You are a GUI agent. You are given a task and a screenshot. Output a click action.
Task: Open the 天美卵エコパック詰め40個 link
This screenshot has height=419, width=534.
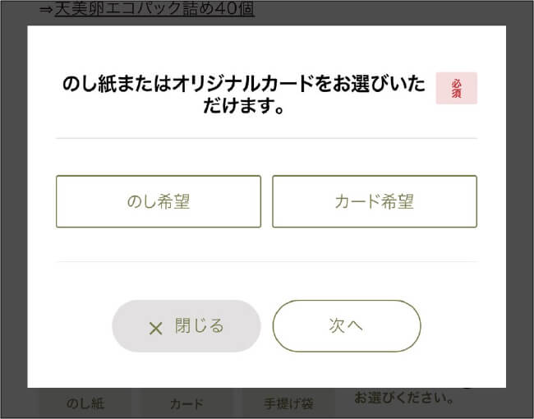tap(154, 10)
